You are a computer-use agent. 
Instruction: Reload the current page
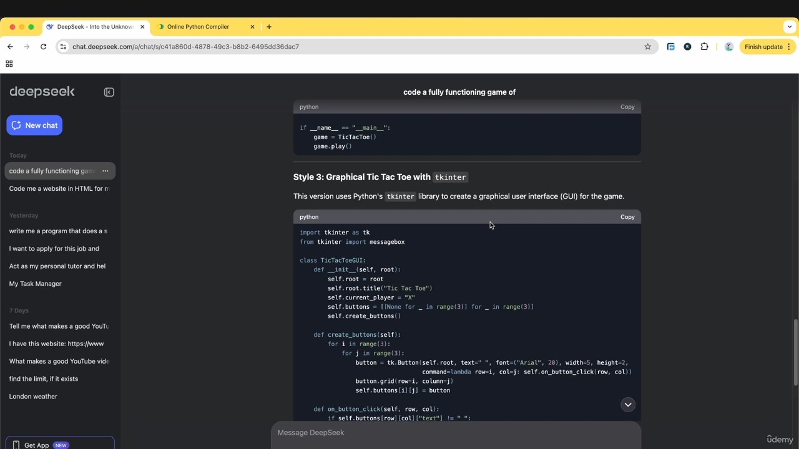pyautogui.click(x=43, y=47)
